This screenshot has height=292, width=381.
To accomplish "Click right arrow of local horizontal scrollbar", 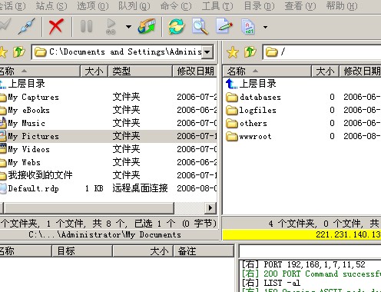I will [x=210, y=207].
